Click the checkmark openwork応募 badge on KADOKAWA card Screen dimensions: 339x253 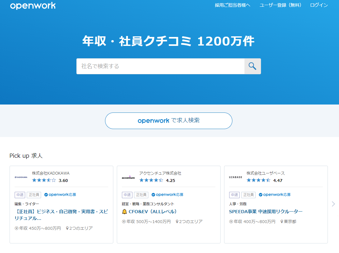coord(60,195)
